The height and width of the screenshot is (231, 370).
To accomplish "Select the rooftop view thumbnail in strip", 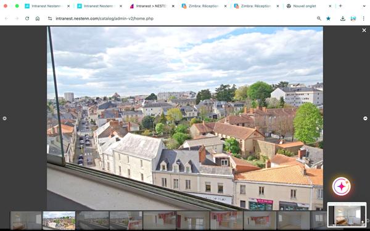I will click(x=59, y=220).
